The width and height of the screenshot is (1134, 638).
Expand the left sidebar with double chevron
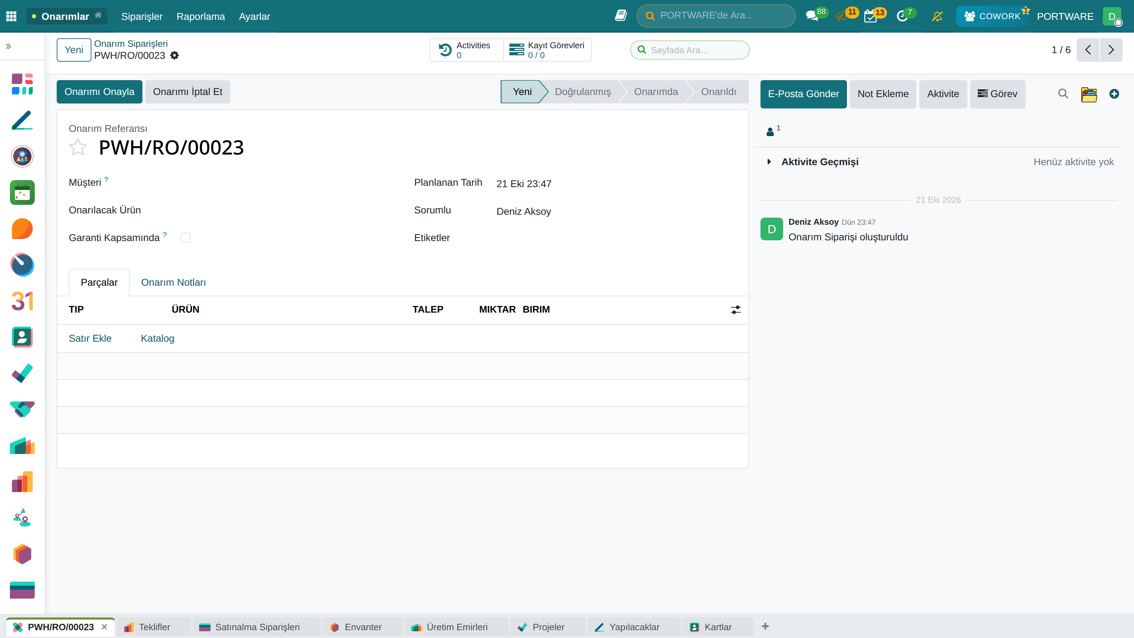(9, 46)
